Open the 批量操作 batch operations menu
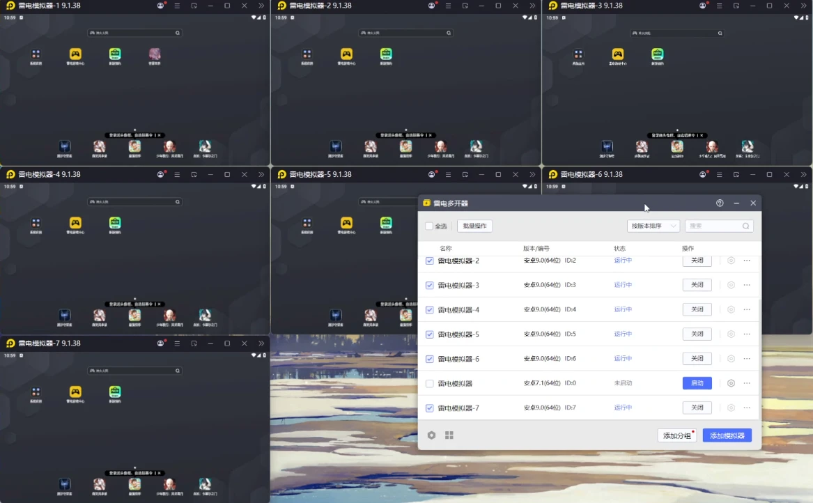This screenshot has height=503, width=813. (474, 226)
